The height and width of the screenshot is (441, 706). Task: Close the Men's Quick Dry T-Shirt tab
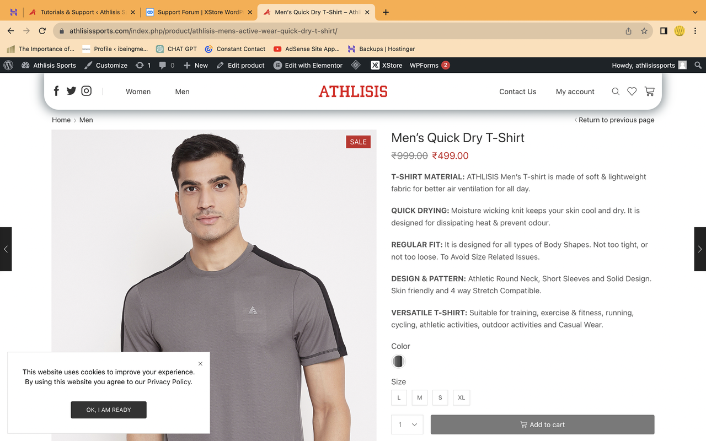coord(367,12)
